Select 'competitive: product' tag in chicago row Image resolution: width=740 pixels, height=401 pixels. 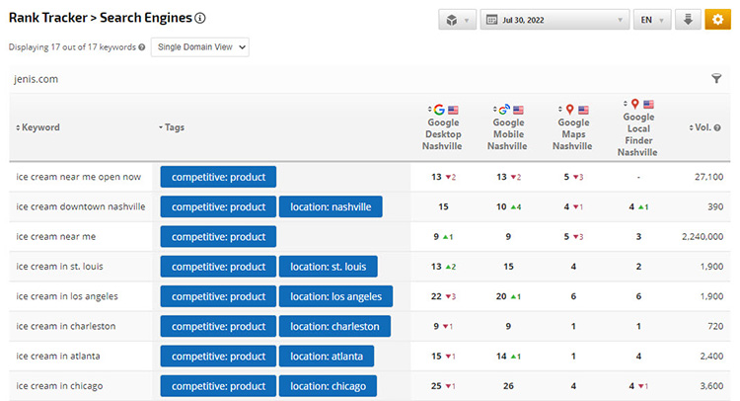point(218,386)
